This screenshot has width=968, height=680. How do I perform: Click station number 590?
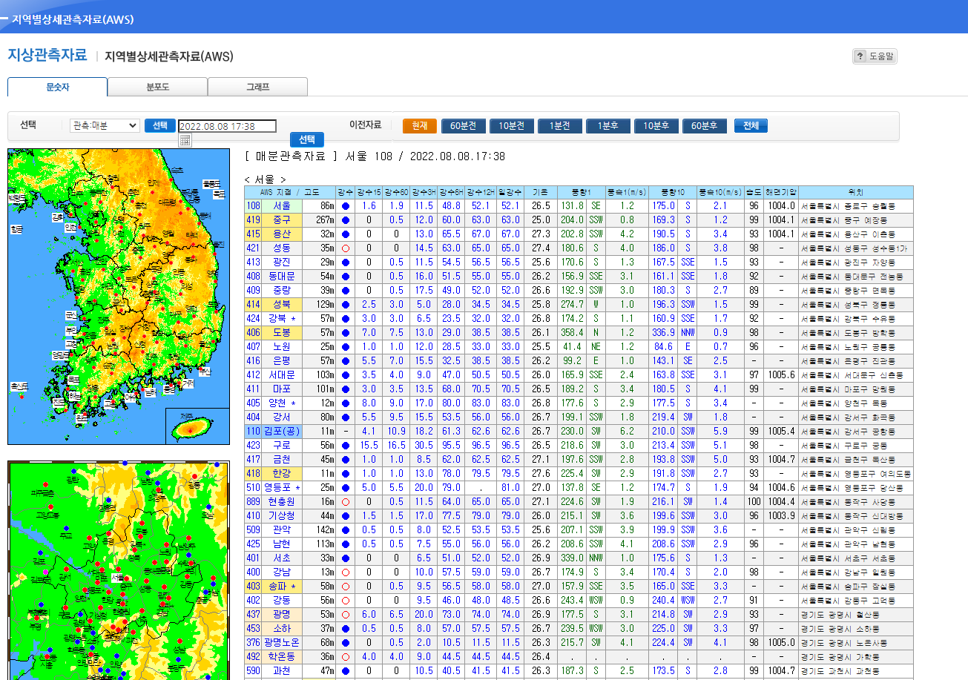pyautogui.click(x=254, y=671)
